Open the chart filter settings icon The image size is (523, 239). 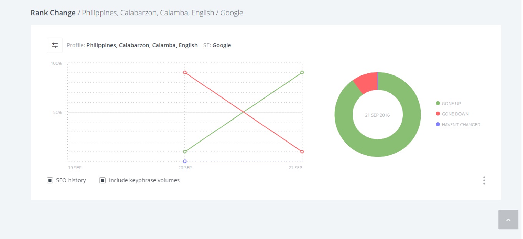(x=55, y=45)
